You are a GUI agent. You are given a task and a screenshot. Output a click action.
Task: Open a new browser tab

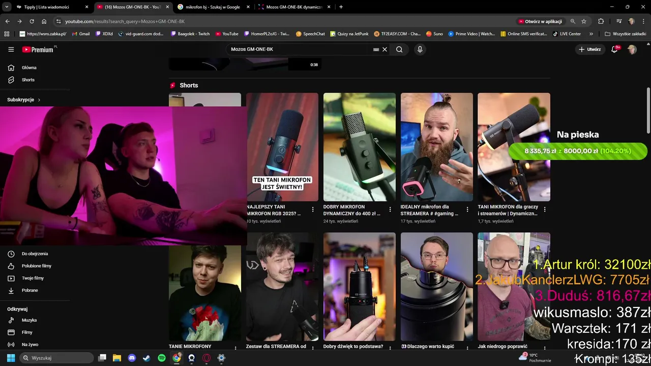(341, 7)
